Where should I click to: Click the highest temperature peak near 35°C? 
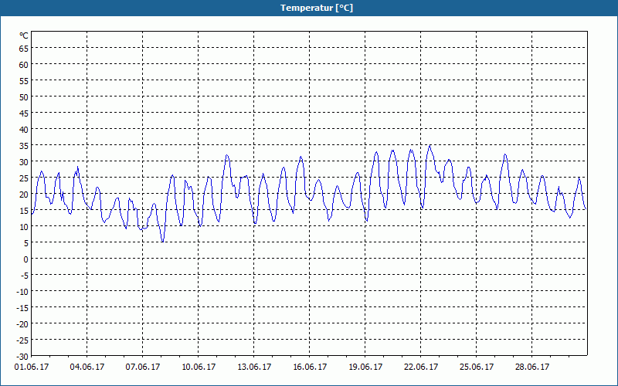[x=430, y=146]
